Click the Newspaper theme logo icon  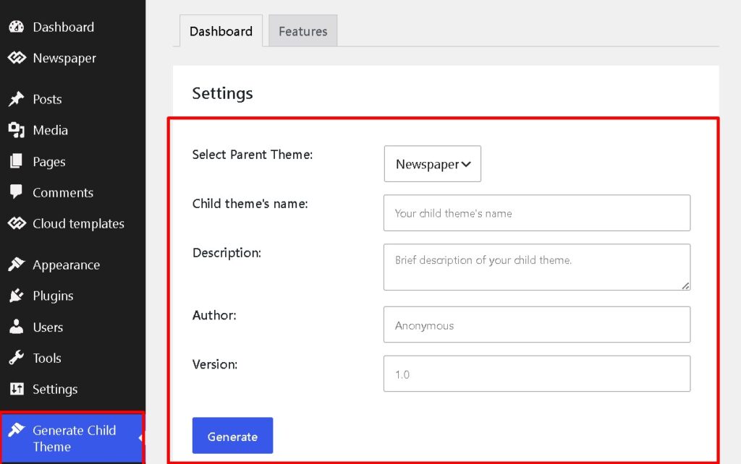point(17,58)
